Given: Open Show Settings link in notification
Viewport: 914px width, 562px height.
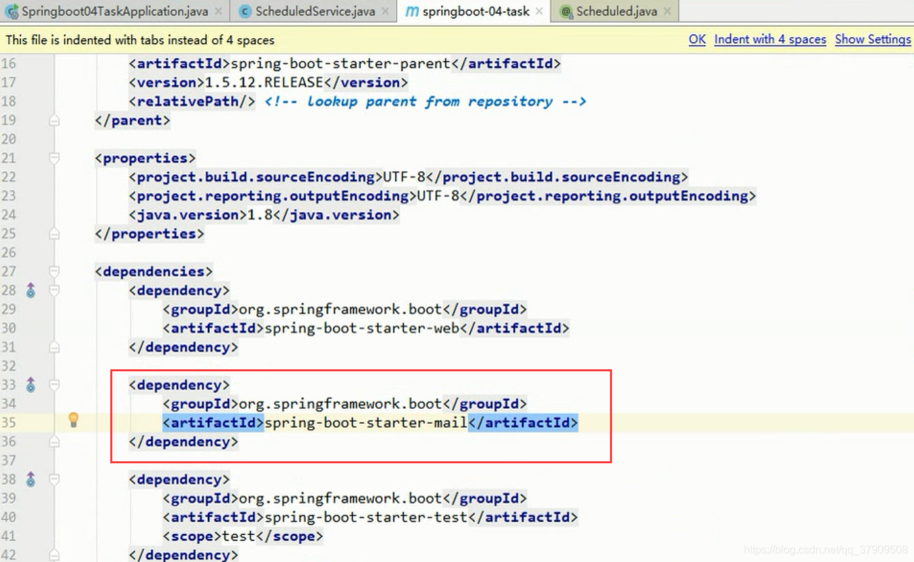Looking at the screenshot, I should pyautogui.click(x=873, y=40).
